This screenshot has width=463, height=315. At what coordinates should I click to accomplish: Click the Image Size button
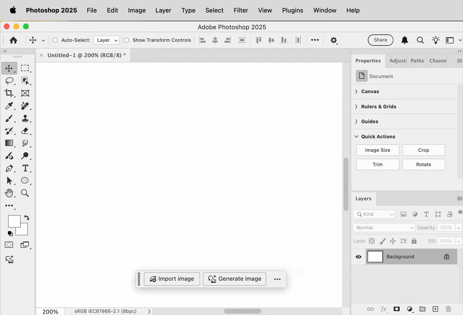tap(377, 150)
